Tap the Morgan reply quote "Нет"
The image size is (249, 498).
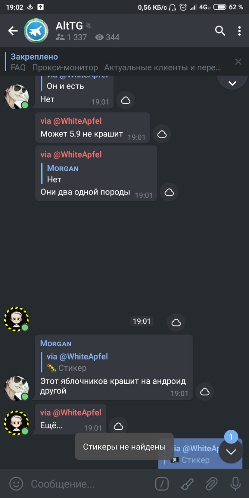[62, 174]
